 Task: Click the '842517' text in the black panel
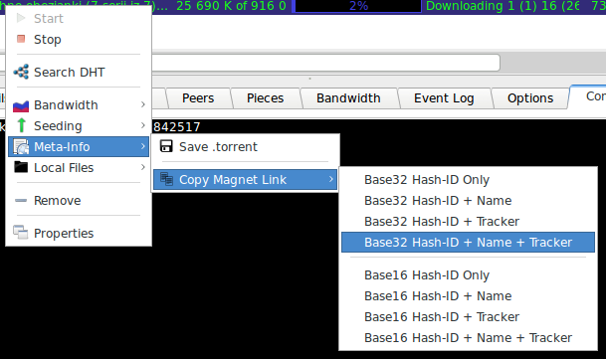(177, 126)
